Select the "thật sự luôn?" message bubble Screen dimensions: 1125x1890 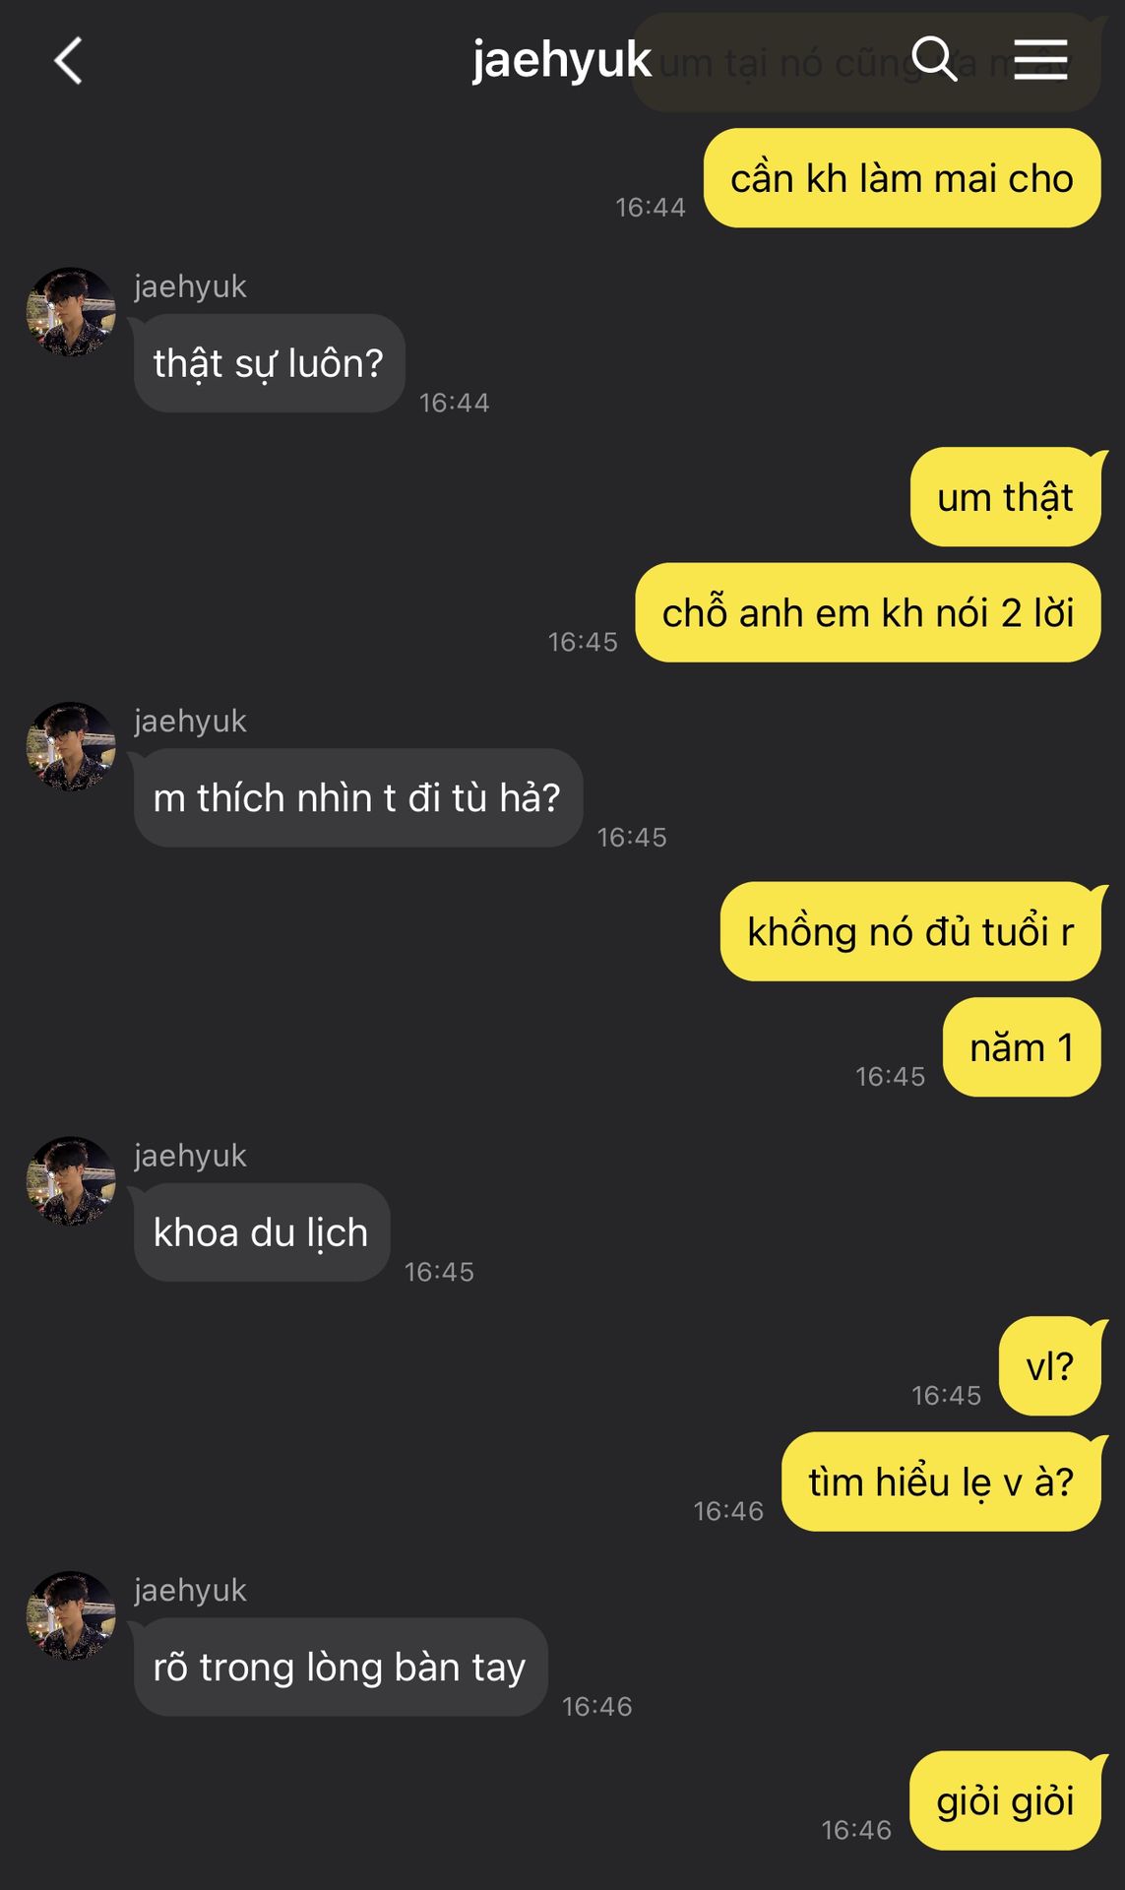pyautogui.click(x=269, y=363)
